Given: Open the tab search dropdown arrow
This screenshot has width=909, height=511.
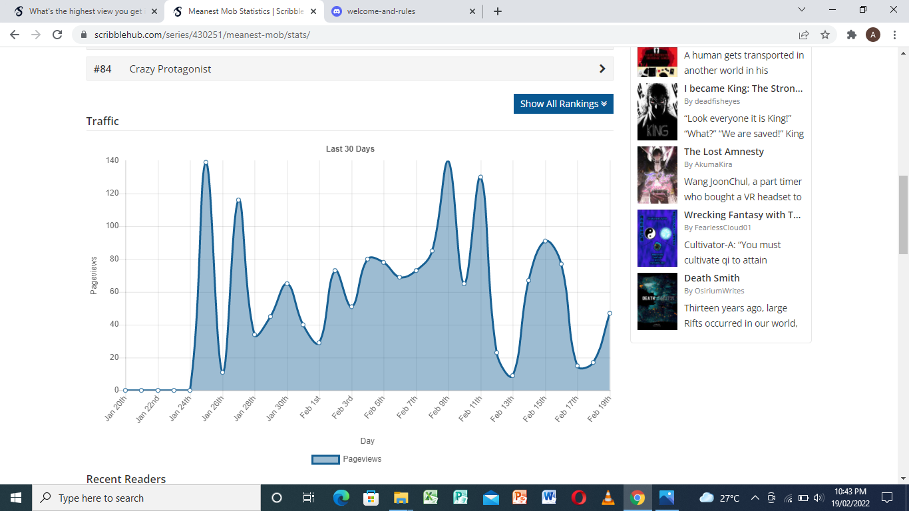Looking at the screenshot, I should tap(801, 10).
